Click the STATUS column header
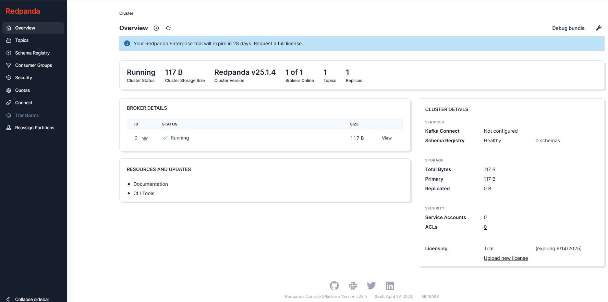Image resolution: width=608 pixels, height=302 pixels. (x=170, y=124)
